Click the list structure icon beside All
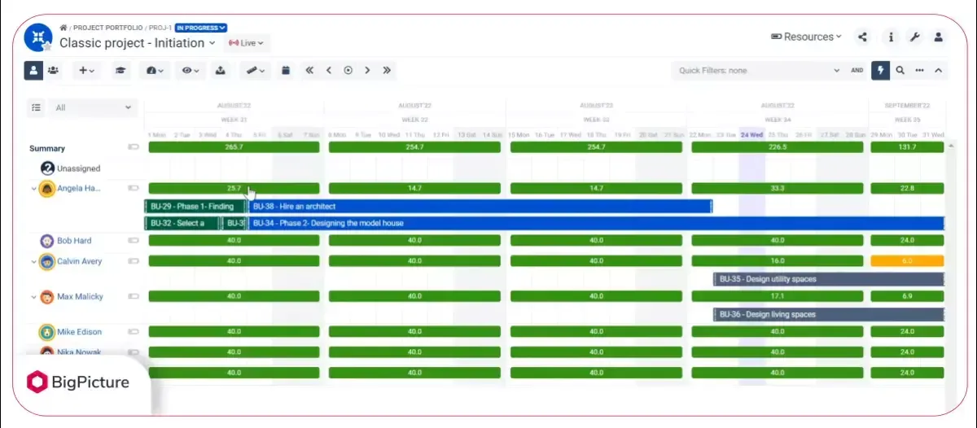977x428 pixels. coord(36,107)
